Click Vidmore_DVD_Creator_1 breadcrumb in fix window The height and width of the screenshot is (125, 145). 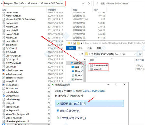105,54
